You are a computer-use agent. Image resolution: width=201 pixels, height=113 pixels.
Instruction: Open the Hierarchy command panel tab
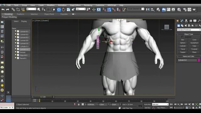click(186, 21)
